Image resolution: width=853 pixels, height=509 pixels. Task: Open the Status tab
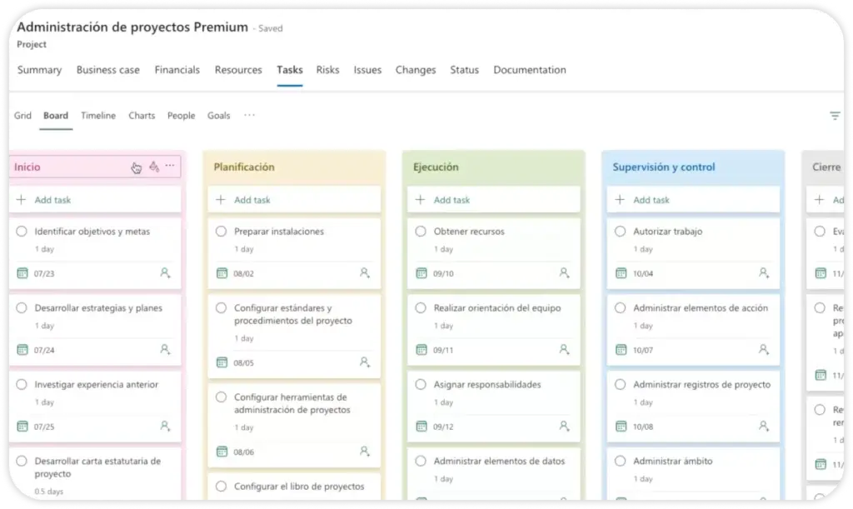464,70
